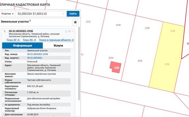Open the Участки search type dropdown
189x117 pixels.
(x=7, y=14)
